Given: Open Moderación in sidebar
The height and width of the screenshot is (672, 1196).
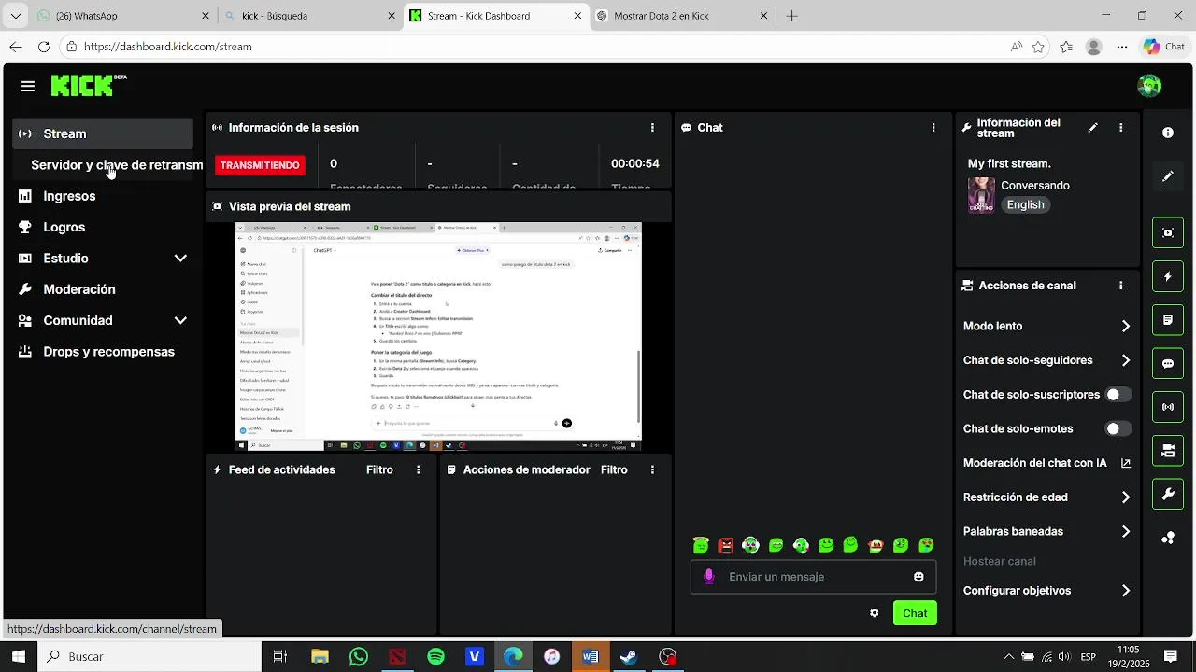Looking at the screenshot, I should coord(103,289).
